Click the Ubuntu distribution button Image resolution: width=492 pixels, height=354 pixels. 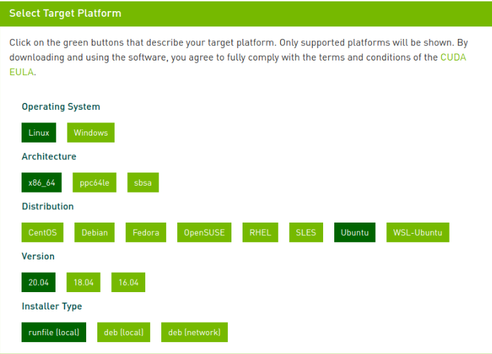(354, 232)
